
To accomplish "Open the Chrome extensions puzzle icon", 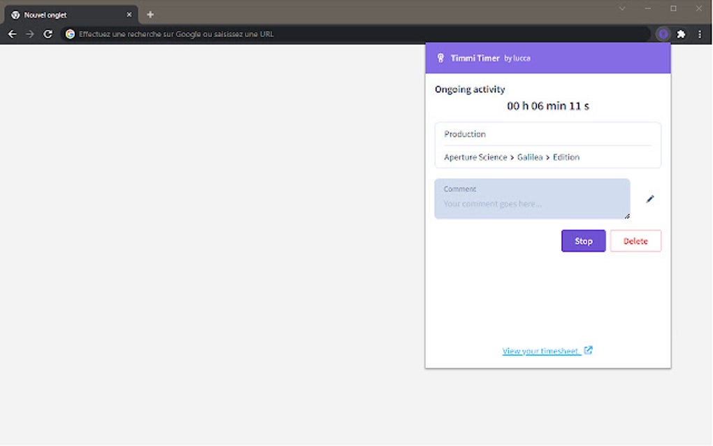I will (x=681, y=34).
